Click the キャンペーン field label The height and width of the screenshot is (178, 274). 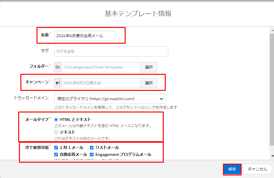pos(37,82)
